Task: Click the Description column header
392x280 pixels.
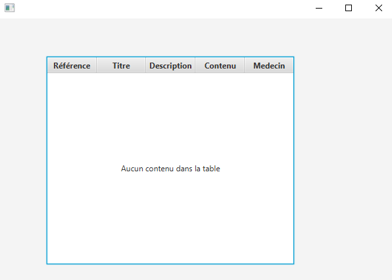Action: tap(170, 66)
